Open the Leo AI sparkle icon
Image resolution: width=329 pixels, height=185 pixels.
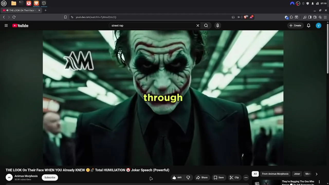pos(320,17)
